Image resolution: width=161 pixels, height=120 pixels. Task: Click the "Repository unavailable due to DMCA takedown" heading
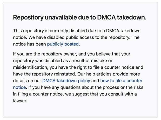pos(80,18)
